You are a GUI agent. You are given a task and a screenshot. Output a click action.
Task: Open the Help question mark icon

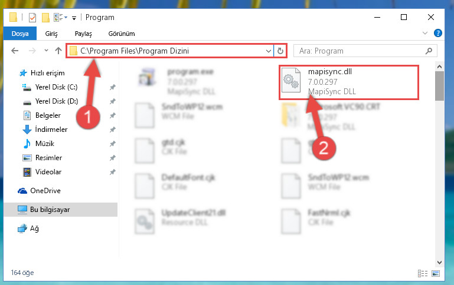click(x=438, y=33)
